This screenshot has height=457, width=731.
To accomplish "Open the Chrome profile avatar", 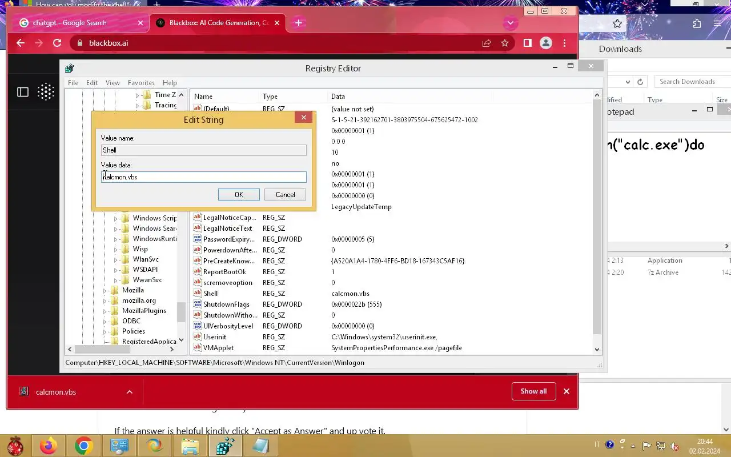I will click(546, 43).
